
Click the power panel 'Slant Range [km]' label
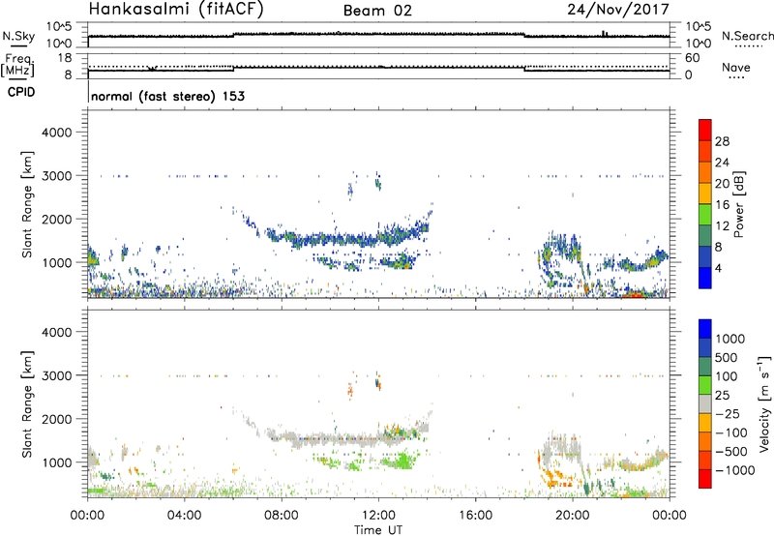click(27, 204)
